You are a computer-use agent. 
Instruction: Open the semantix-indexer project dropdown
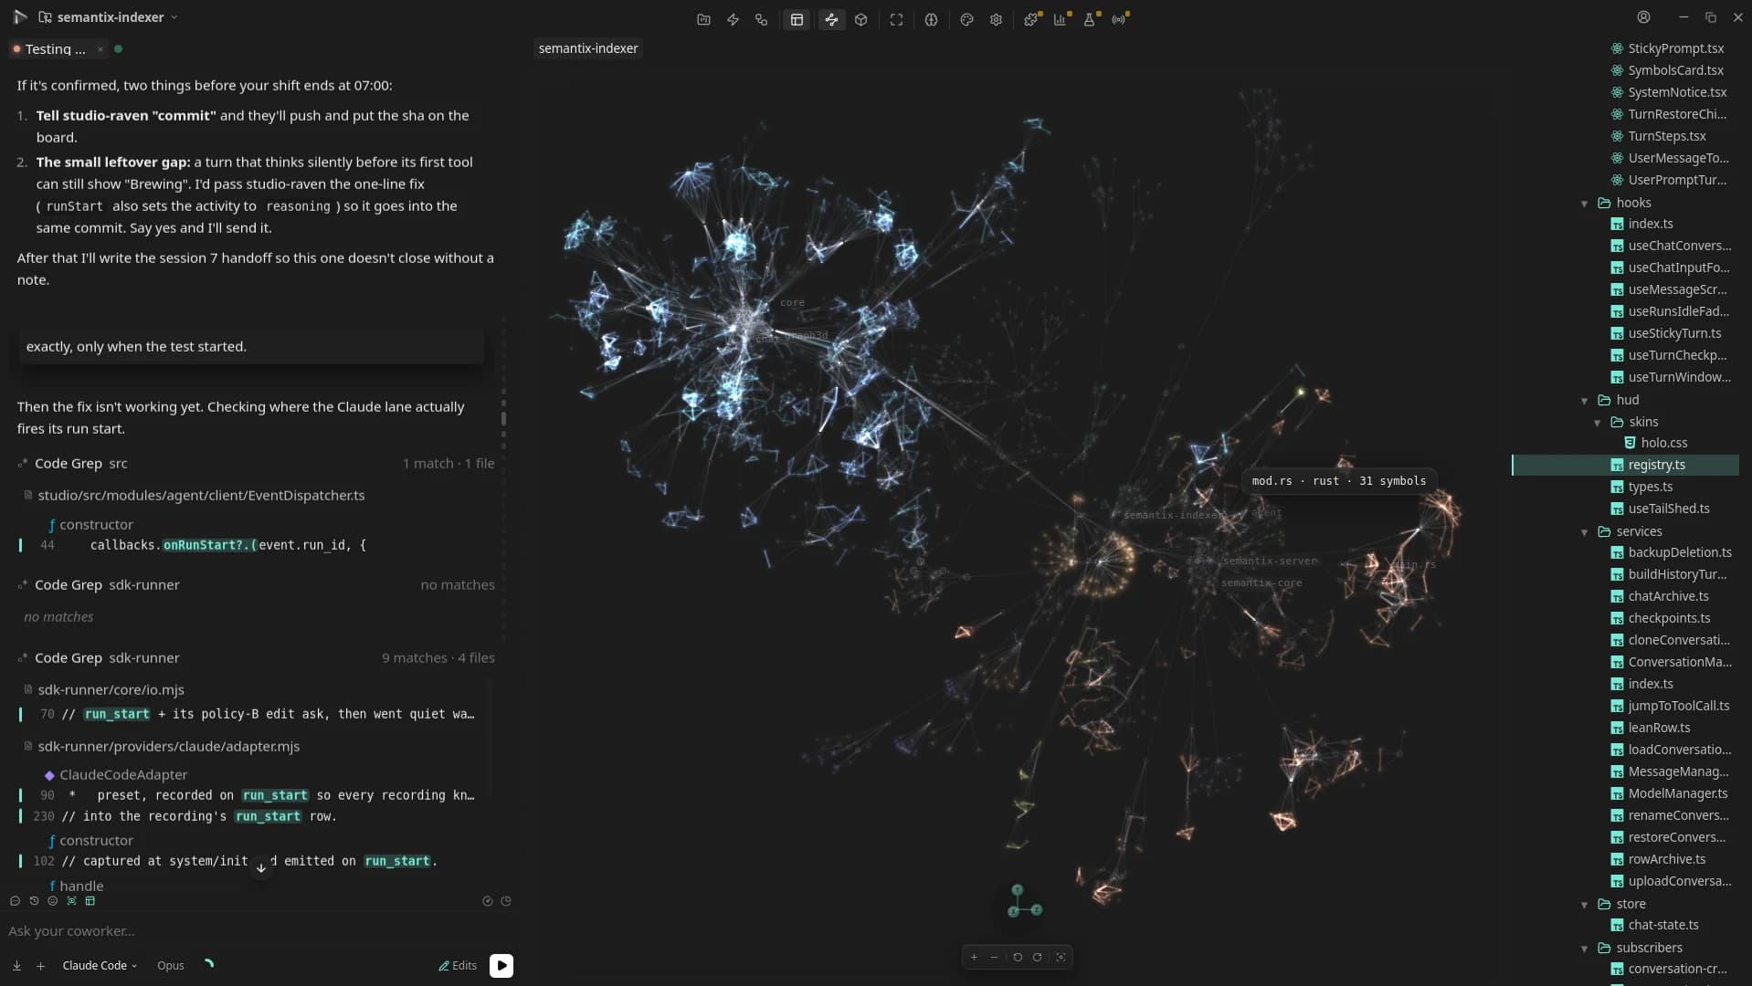pyautogui.click(x=108, y=17)
